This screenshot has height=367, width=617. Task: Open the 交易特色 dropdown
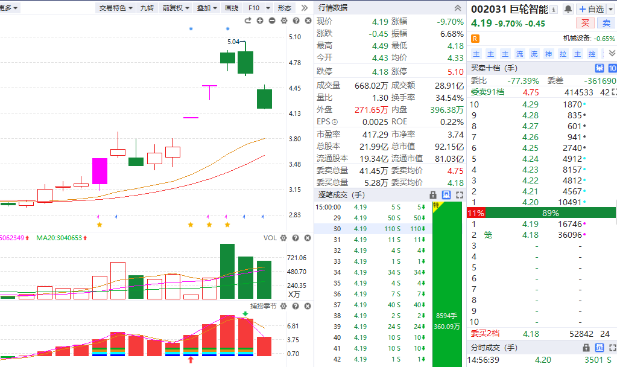pyautogui.click(x=116, y=8)
